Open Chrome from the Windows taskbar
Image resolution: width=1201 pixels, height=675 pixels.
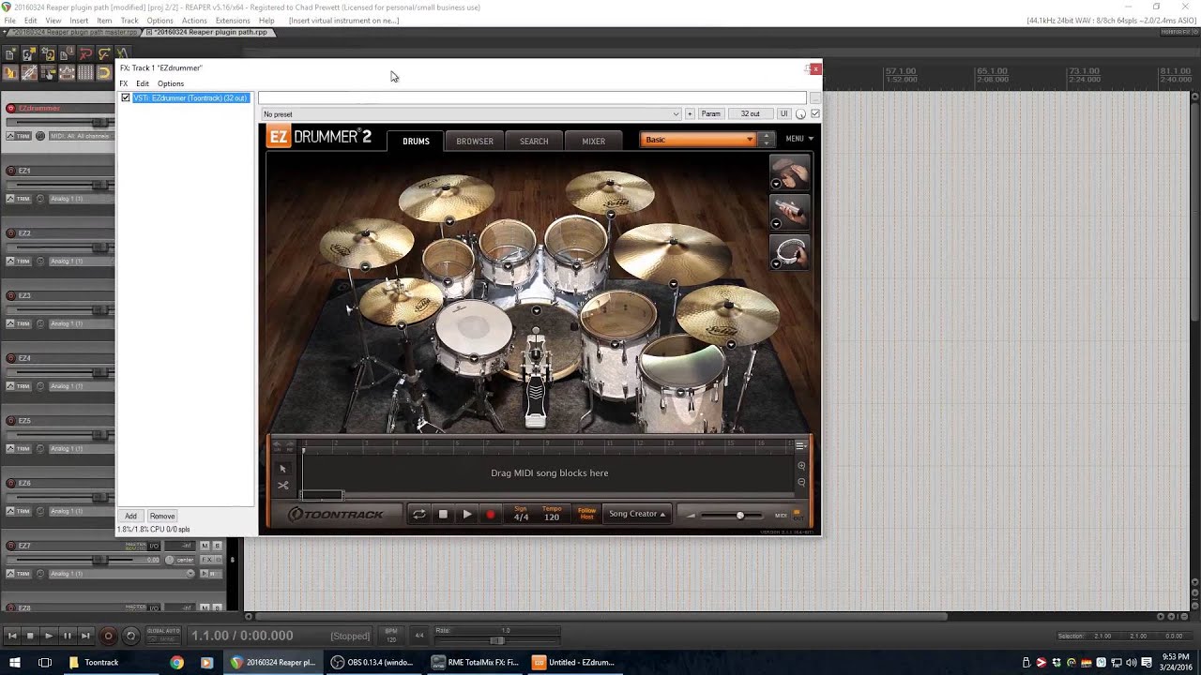(176, 662)
